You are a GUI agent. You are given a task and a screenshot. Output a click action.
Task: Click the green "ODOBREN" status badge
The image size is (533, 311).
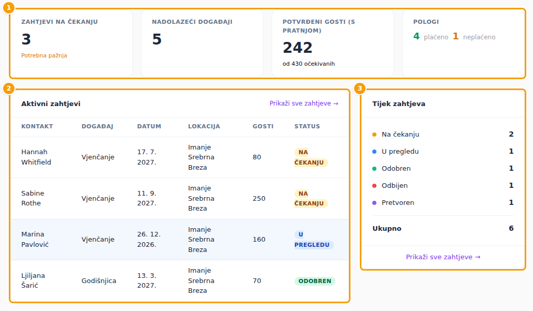tap(315, 281)
